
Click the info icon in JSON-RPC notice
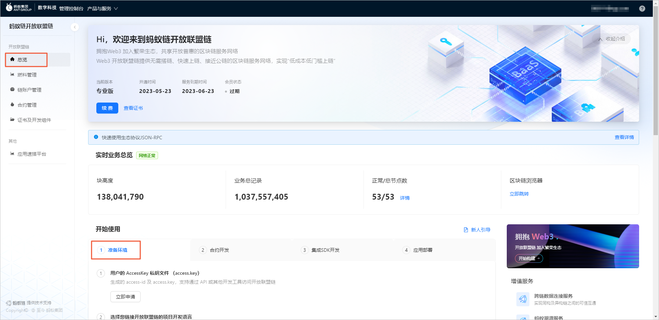[96, 137]
